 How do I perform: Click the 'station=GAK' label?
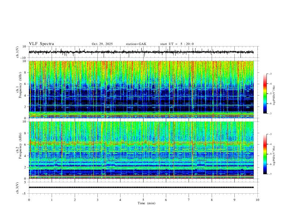pos(136,44)
